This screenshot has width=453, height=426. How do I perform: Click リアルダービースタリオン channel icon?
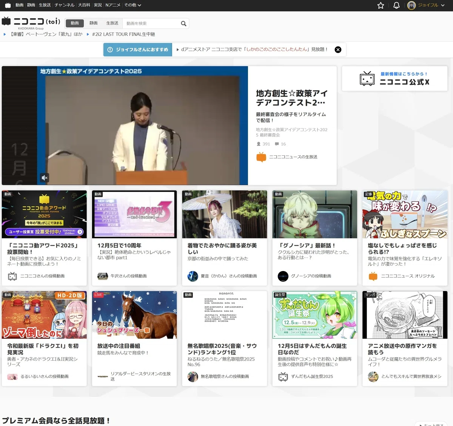pos(103,376)
